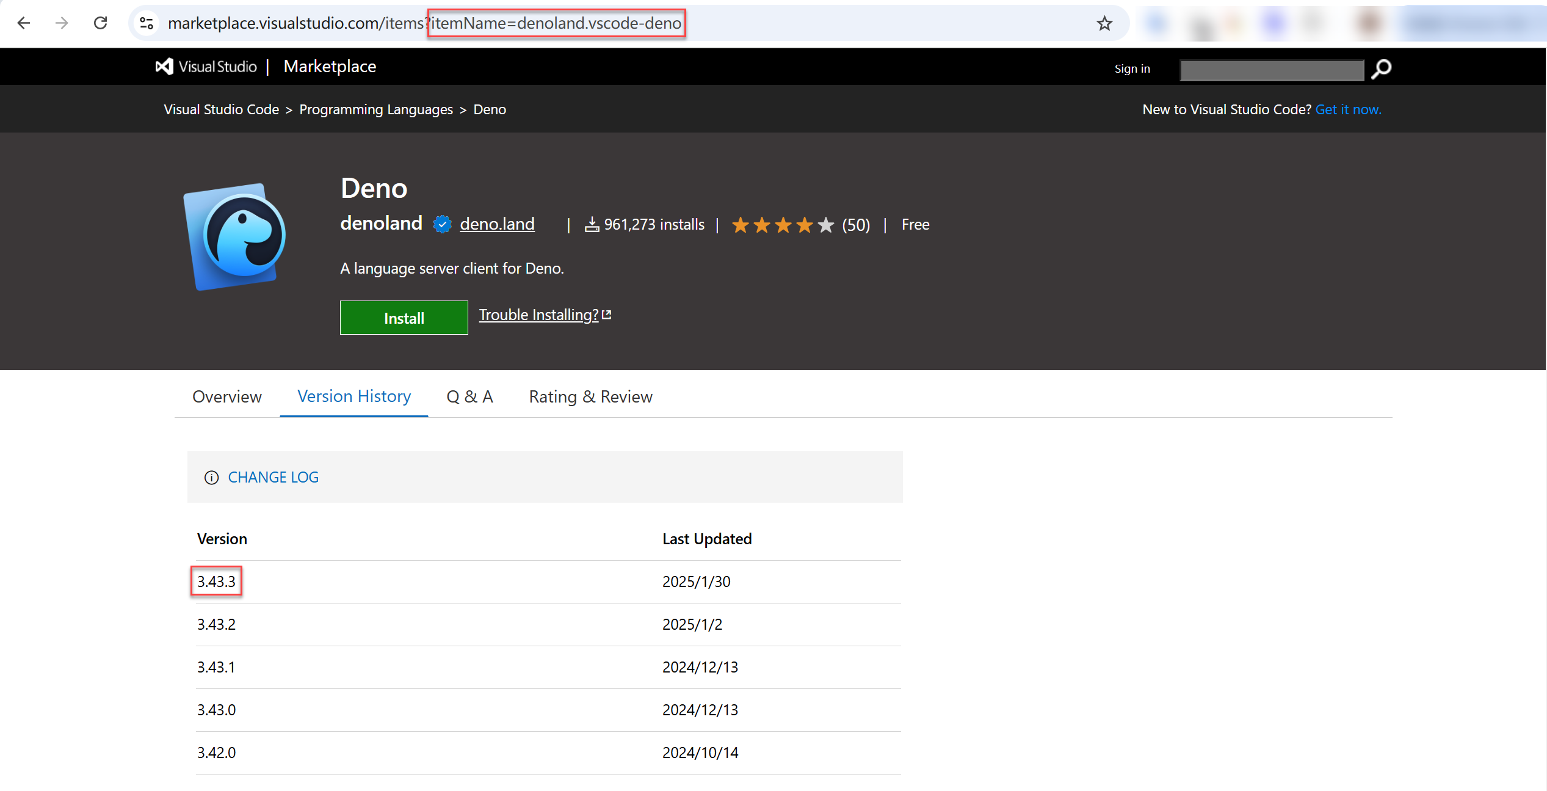Select the Version History tab
1547x791 pixels.
[354, 396]
